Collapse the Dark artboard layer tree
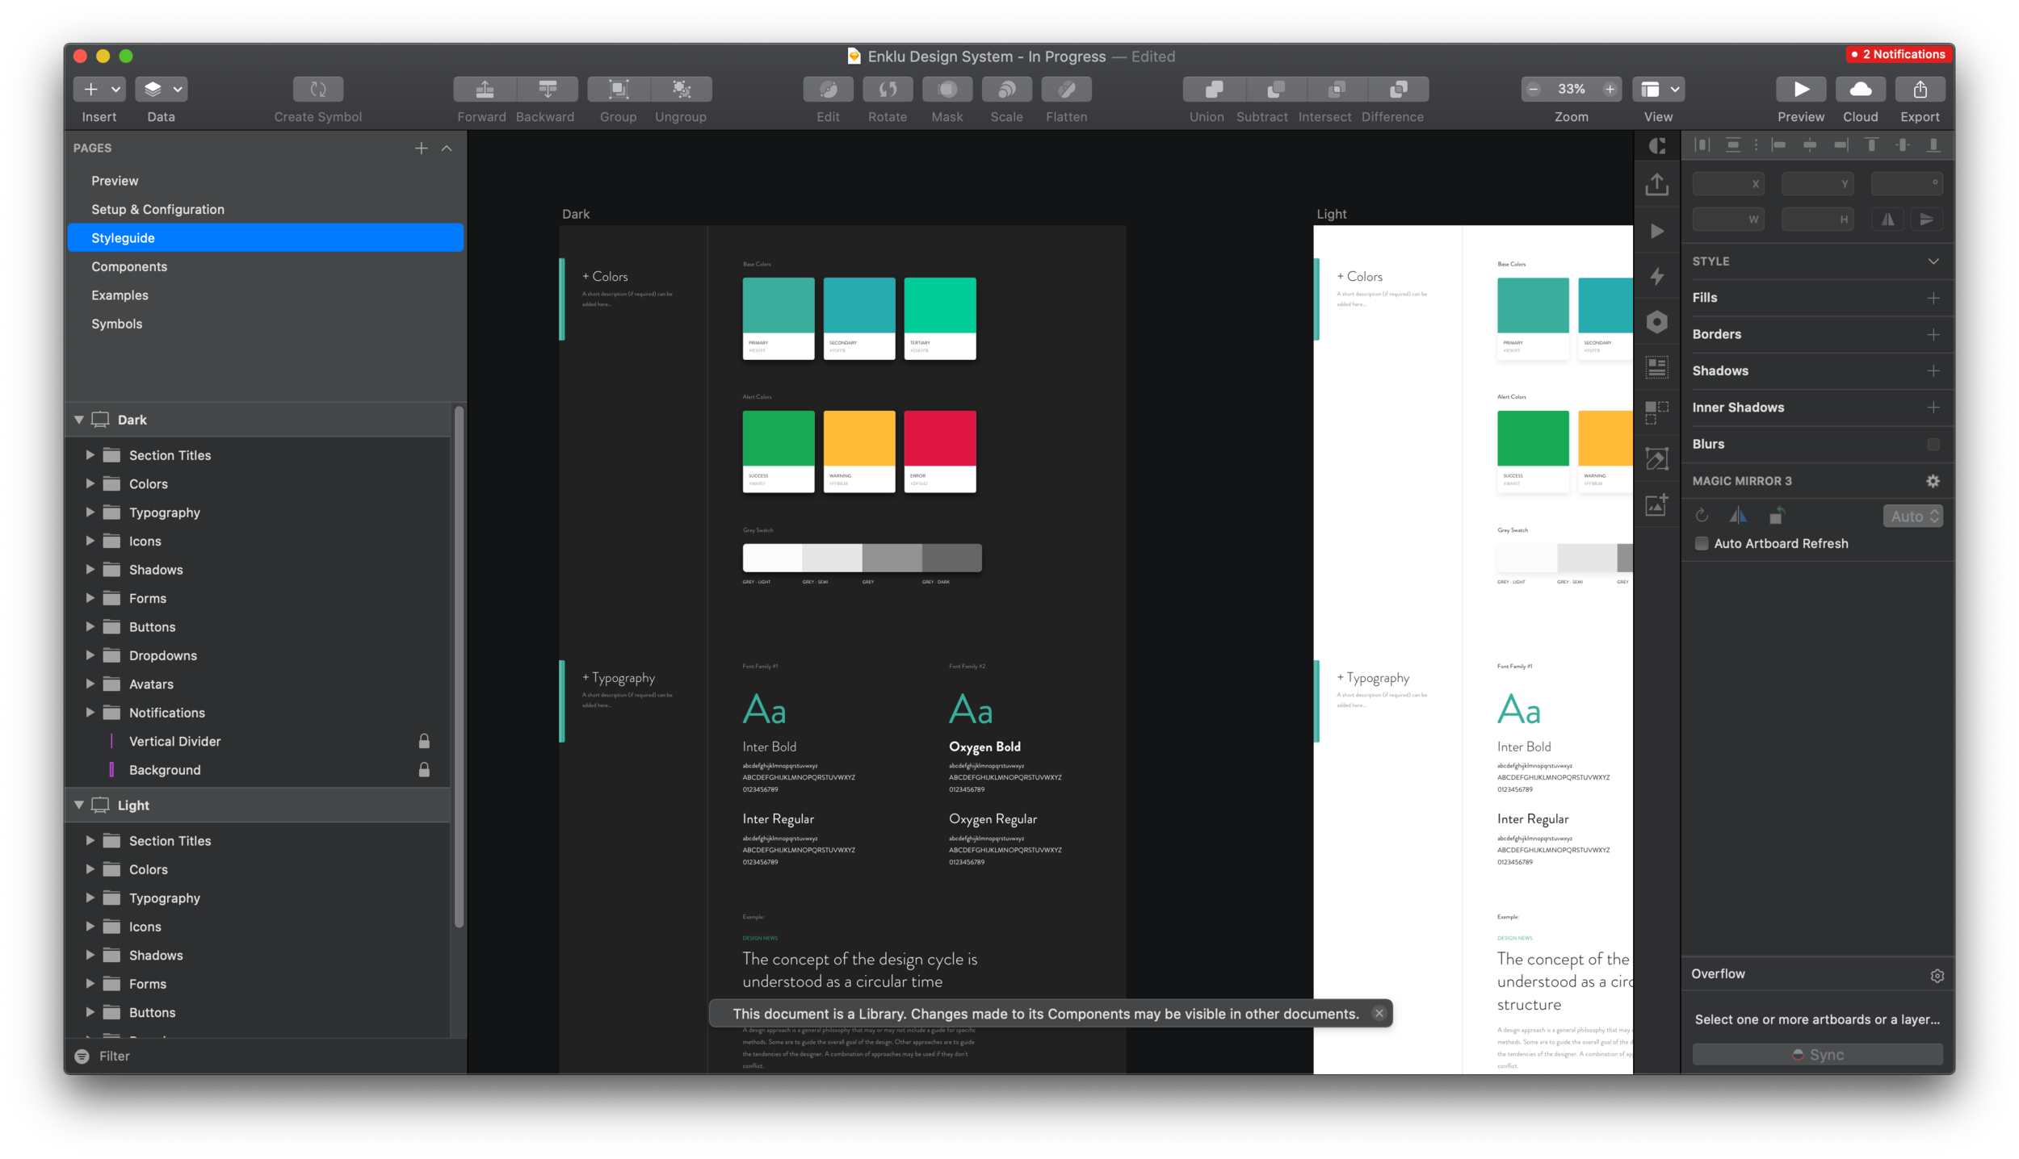This screenshot has width=2019, height=1159. coord(79,420)
